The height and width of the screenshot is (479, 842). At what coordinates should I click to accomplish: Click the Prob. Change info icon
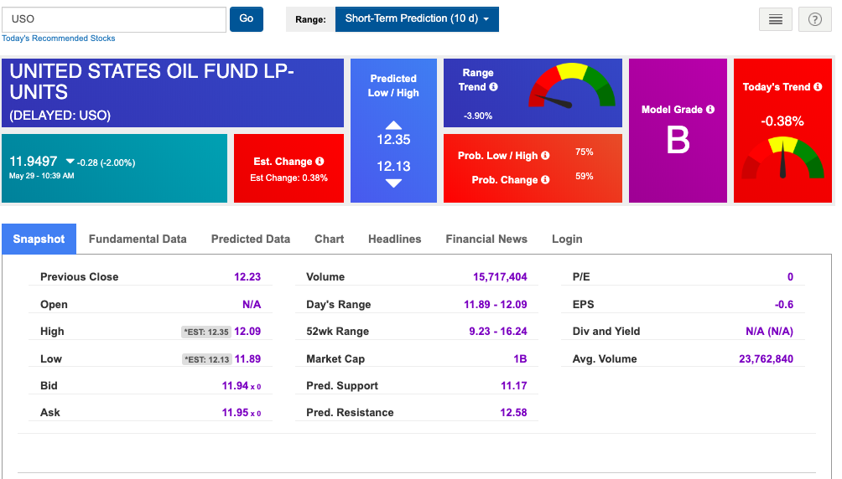(x=545, y=180)
